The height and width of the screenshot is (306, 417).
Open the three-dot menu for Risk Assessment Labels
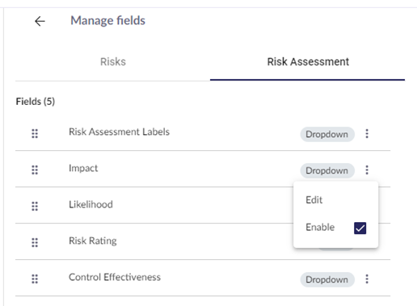(367, 133)
